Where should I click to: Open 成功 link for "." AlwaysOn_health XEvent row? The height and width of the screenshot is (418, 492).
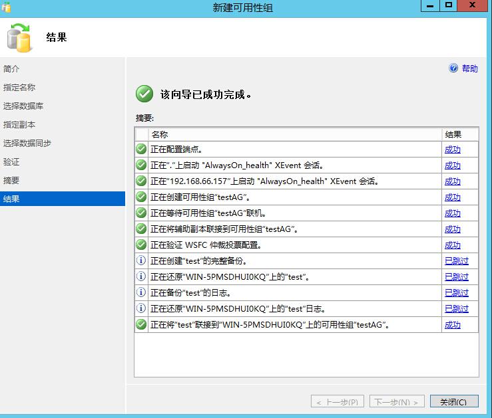(453, 165)
